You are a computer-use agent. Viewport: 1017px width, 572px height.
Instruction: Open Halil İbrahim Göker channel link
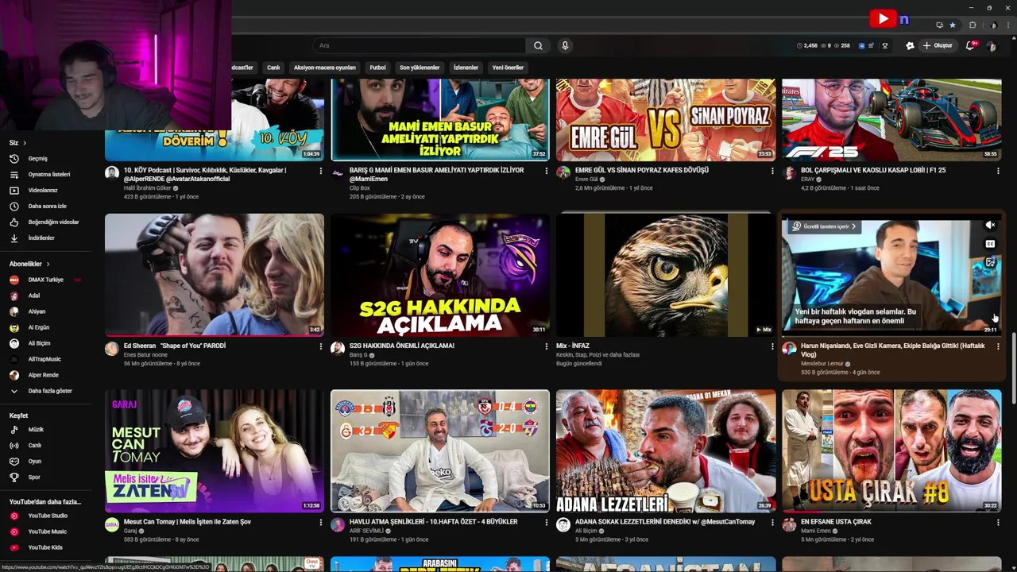(147, 188)
